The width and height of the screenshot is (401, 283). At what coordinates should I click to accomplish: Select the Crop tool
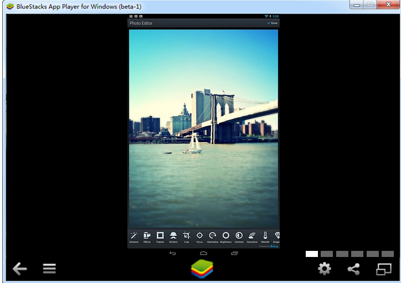click(x=187, y=236)
